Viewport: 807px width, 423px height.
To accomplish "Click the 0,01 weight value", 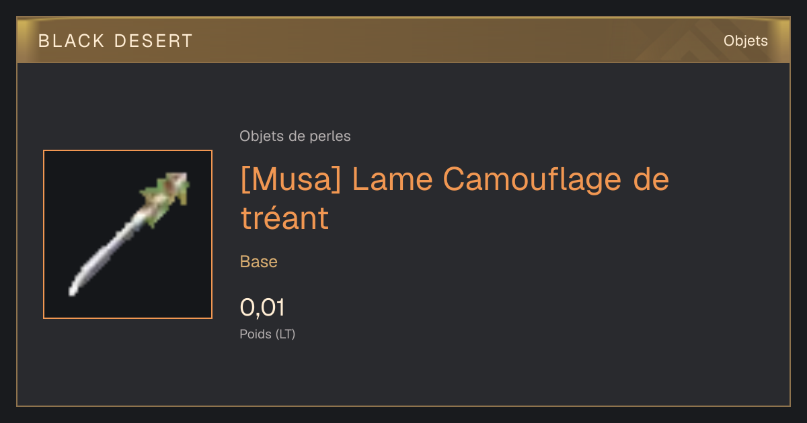I will pos(262,308).
